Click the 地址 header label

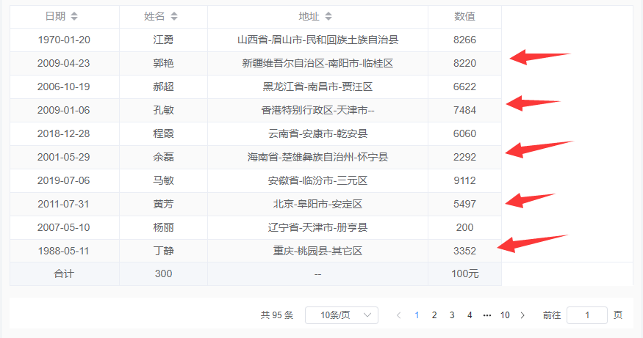(309, 16)
